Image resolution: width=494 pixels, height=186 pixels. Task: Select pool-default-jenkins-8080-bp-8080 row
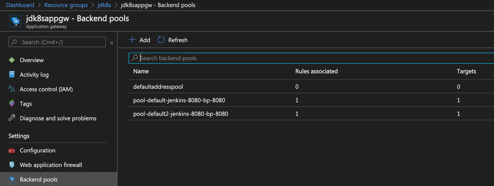[179, 100]
